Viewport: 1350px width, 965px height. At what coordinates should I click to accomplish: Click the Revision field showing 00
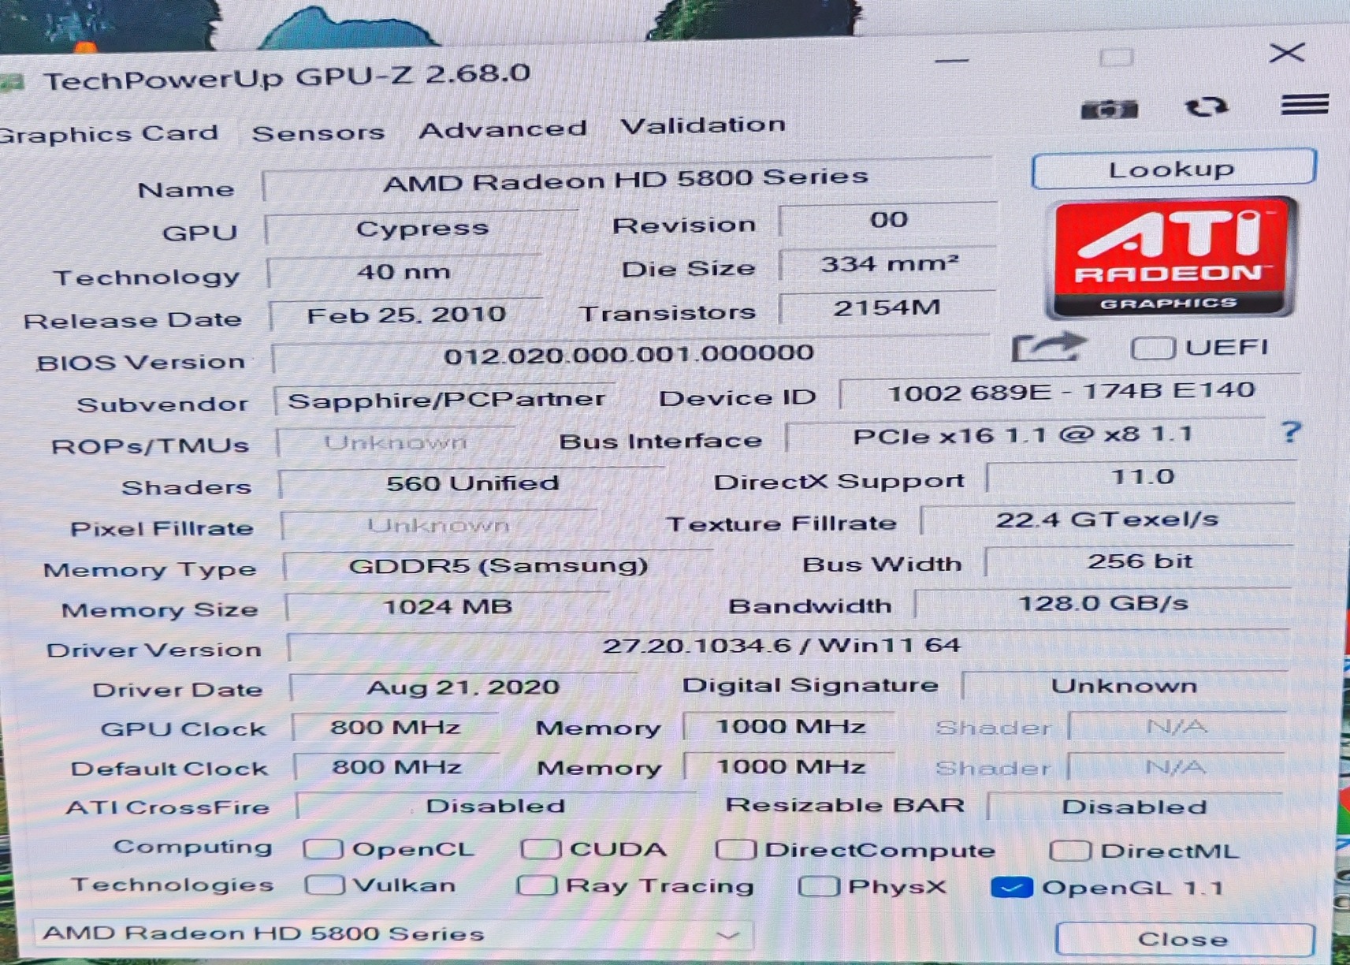coord(888,220)
